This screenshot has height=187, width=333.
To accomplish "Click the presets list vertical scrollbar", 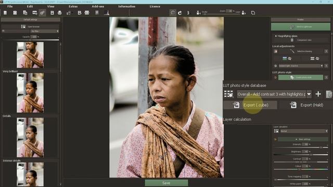I will tap(60, 114).
